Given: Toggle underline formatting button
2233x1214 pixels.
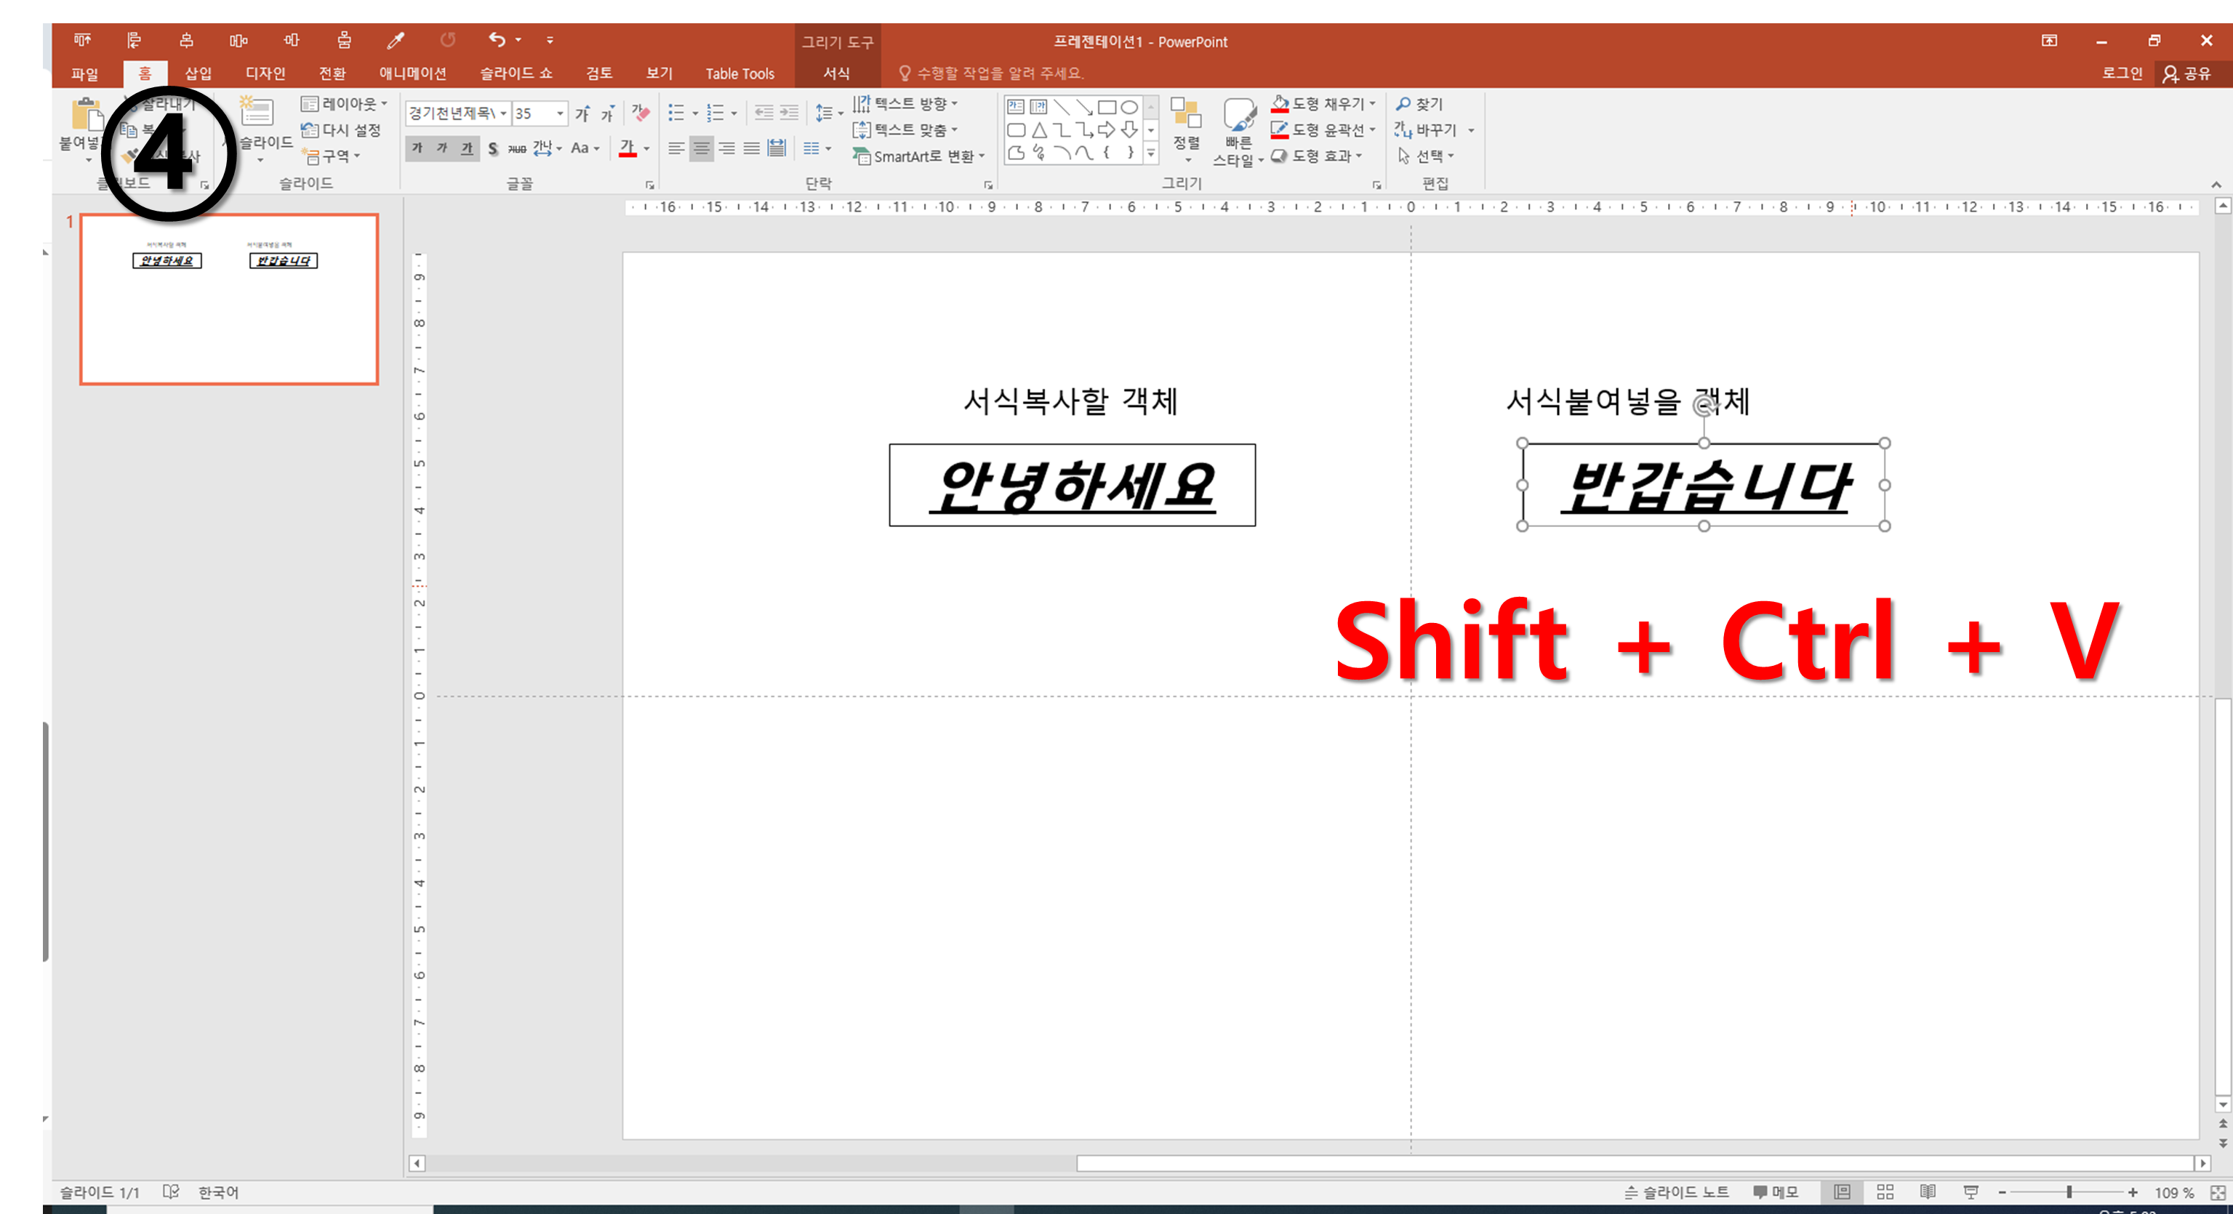Looking at the screenshot, I should coord(468,148).
